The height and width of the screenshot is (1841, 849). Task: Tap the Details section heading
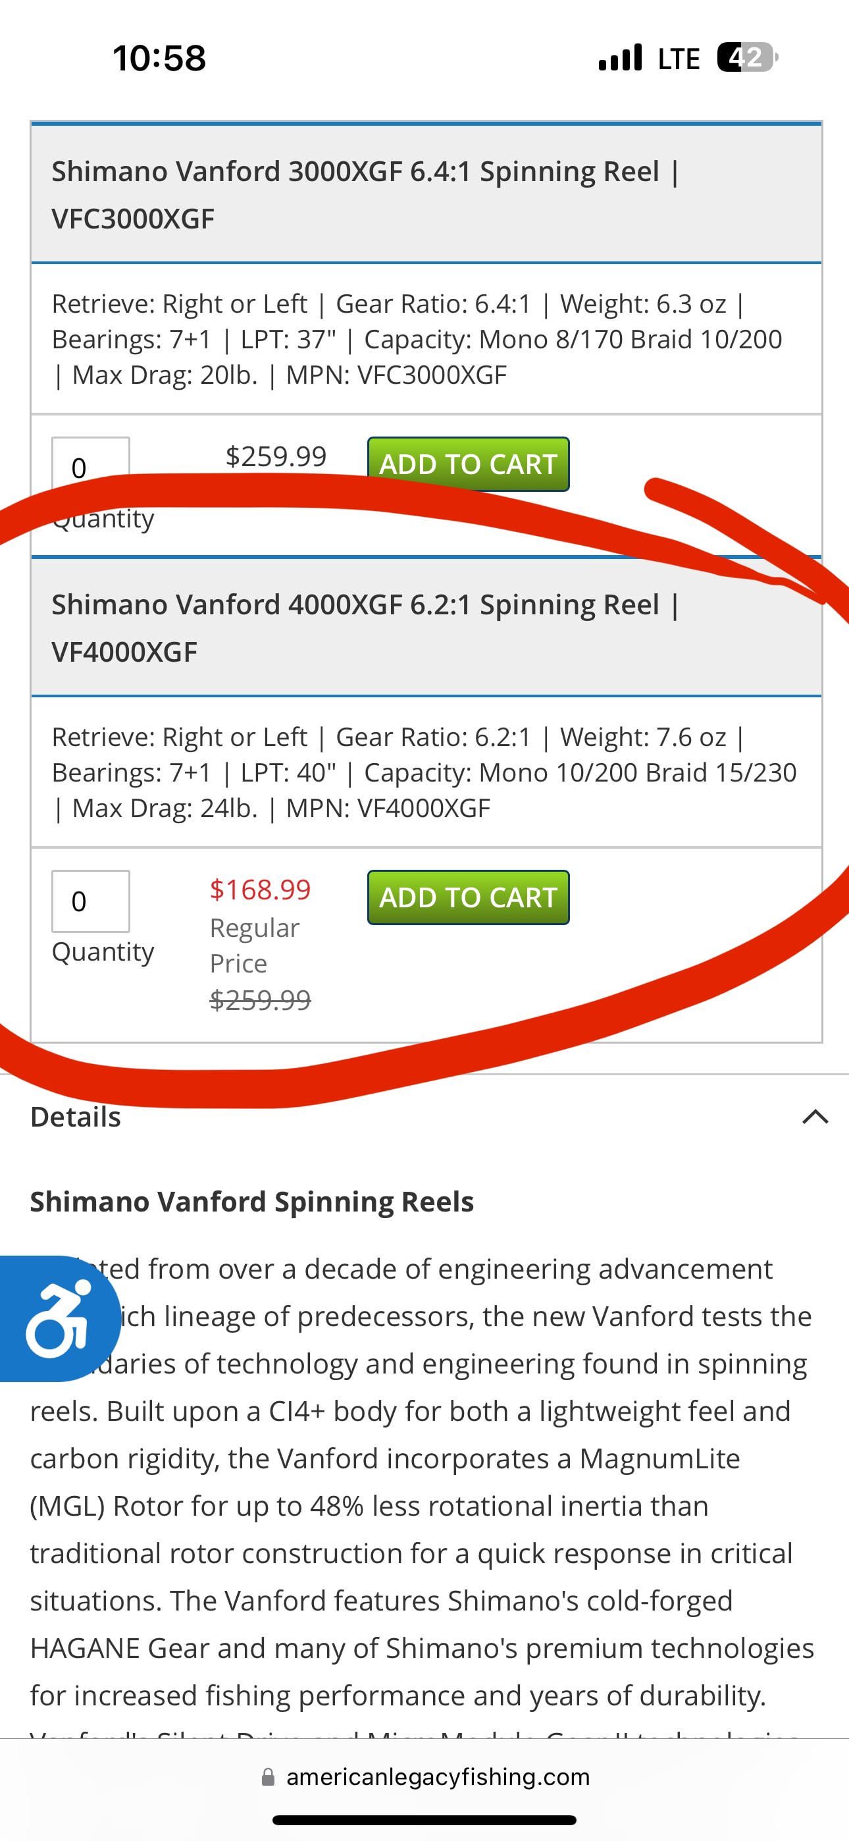[76, 1117]
